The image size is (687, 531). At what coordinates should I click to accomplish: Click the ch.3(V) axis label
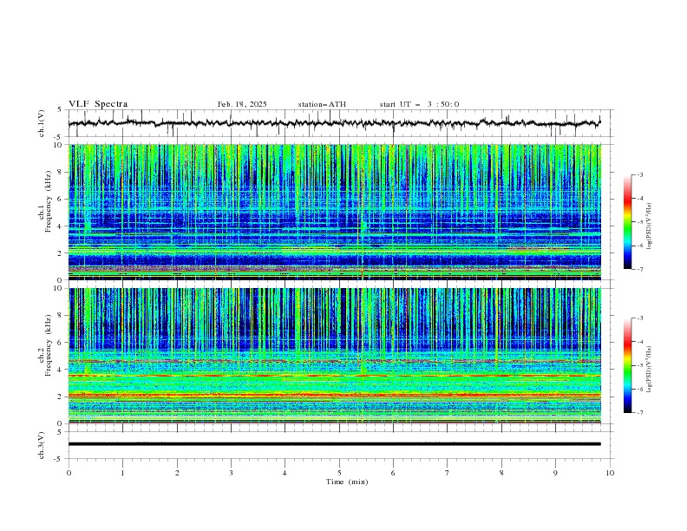(x=42, y=445)
